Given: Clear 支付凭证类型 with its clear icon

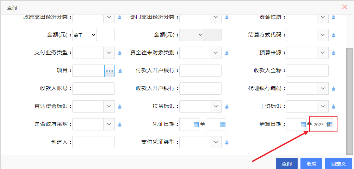Looking at the screenshot, I should pyautogui.click(x=226, y=142).
